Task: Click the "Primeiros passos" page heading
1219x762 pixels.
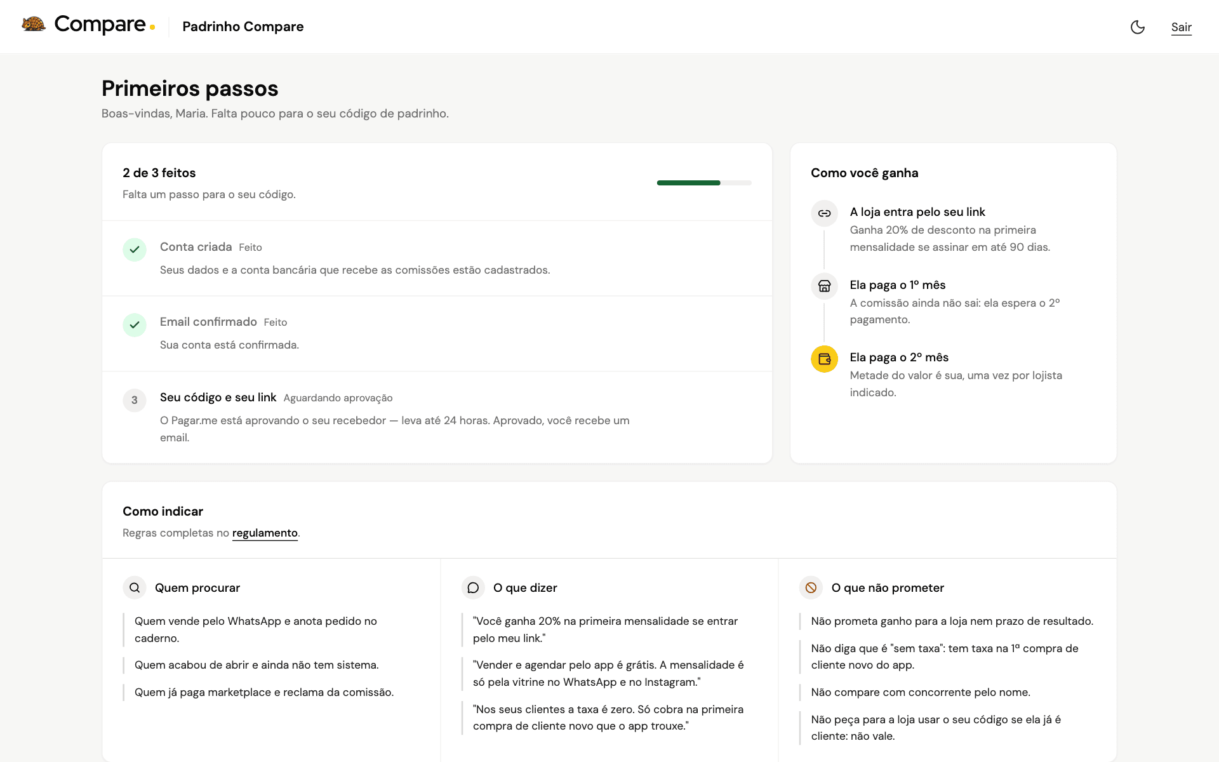Action: click(190, 88)
